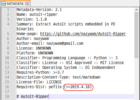
Task: Click the version constraint '(>=2019.4.18)'
Action: pyautogui.click(x=78, y=87)
